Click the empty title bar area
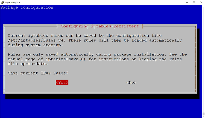This screenshot has height=118, width=205. click(102, 2)
